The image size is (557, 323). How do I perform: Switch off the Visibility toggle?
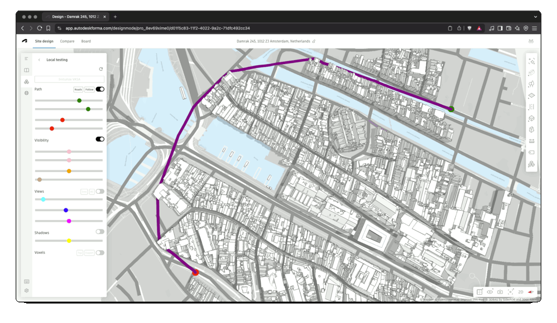coord(100,139)
